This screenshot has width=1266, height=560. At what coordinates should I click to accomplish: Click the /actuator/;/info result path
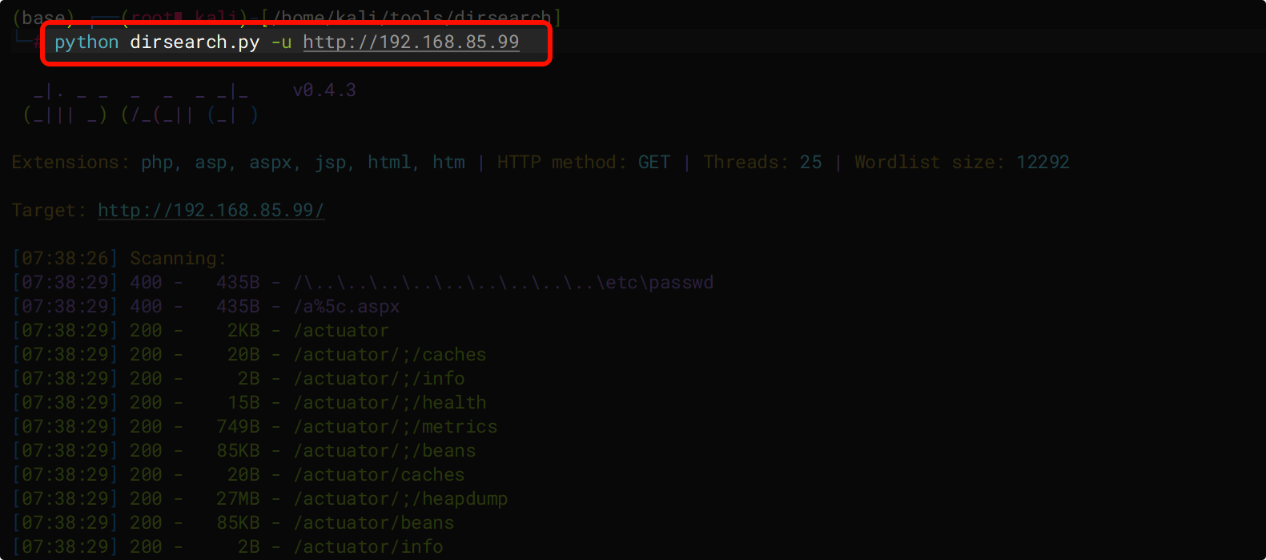379,379
